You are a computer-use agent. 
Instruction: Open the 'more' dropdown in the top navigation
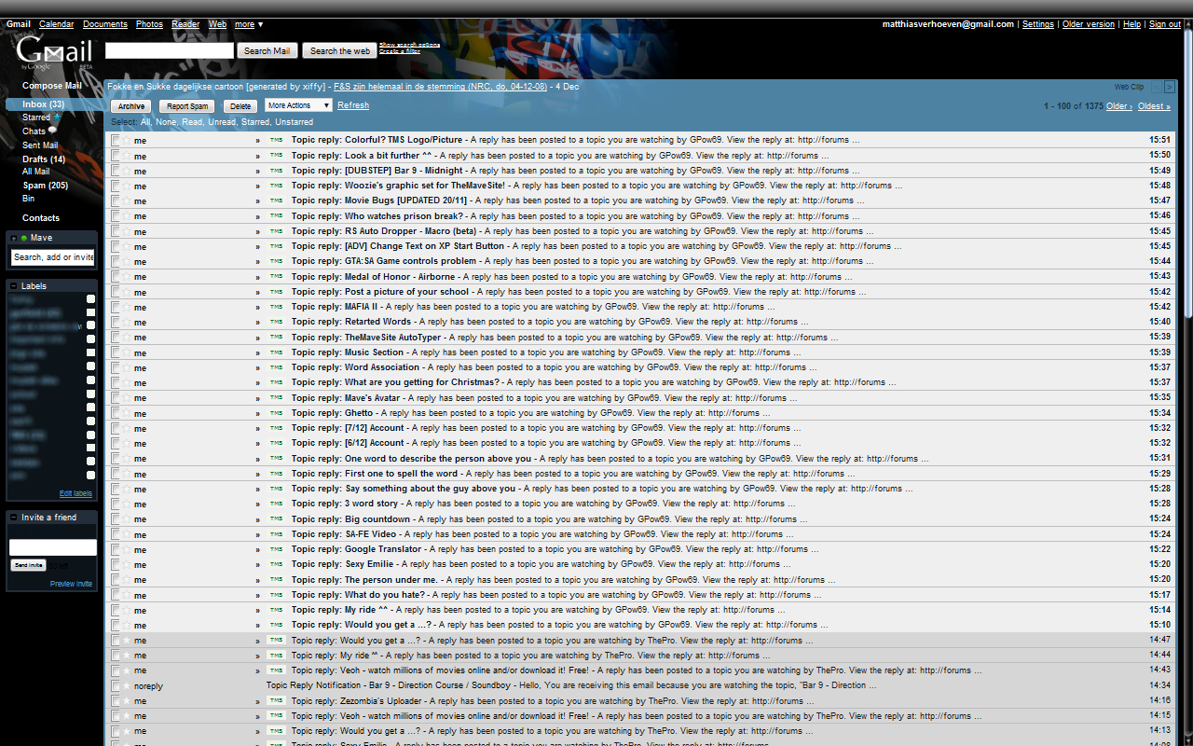(249, 24)
